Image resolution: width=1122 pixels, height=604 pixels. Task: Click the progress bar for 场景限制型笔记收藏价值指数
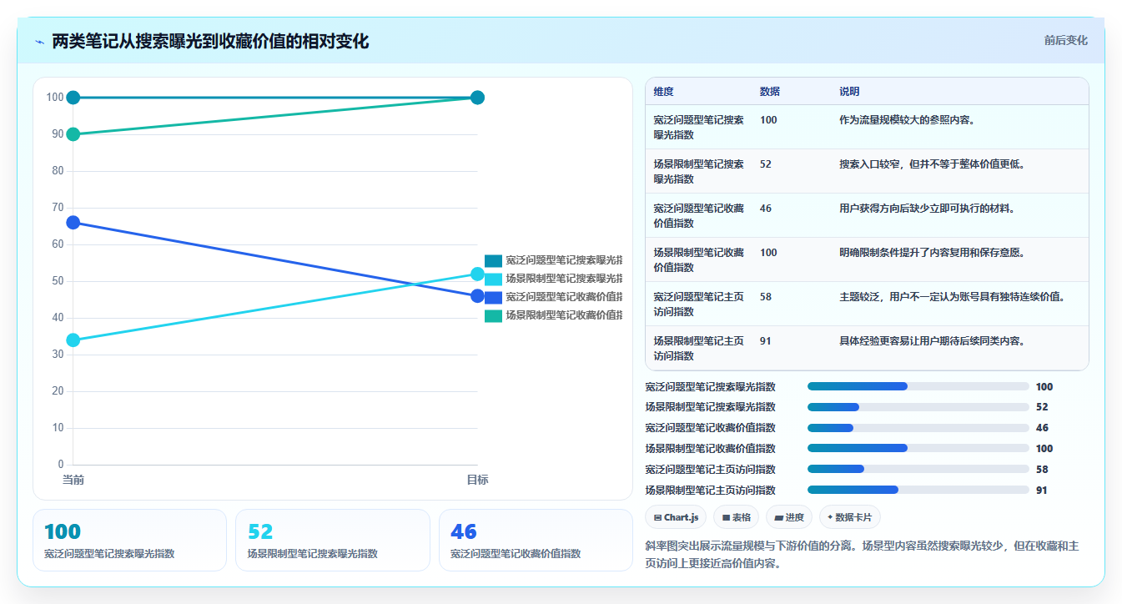pos(918,449)
